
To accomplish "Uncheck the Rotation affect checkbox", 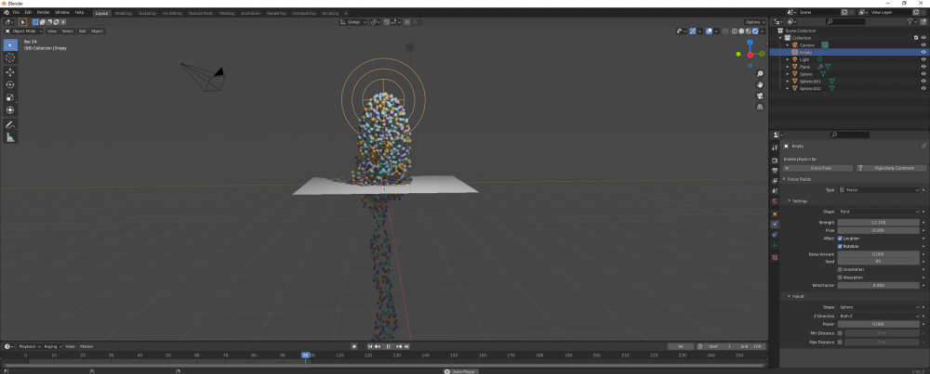I will tap(840, 246).
